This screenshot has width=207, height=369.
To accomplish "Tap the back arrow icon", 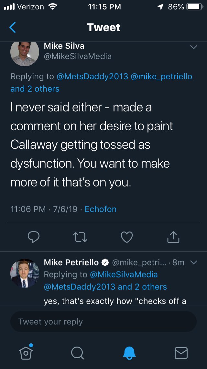I will click(13, 28).
